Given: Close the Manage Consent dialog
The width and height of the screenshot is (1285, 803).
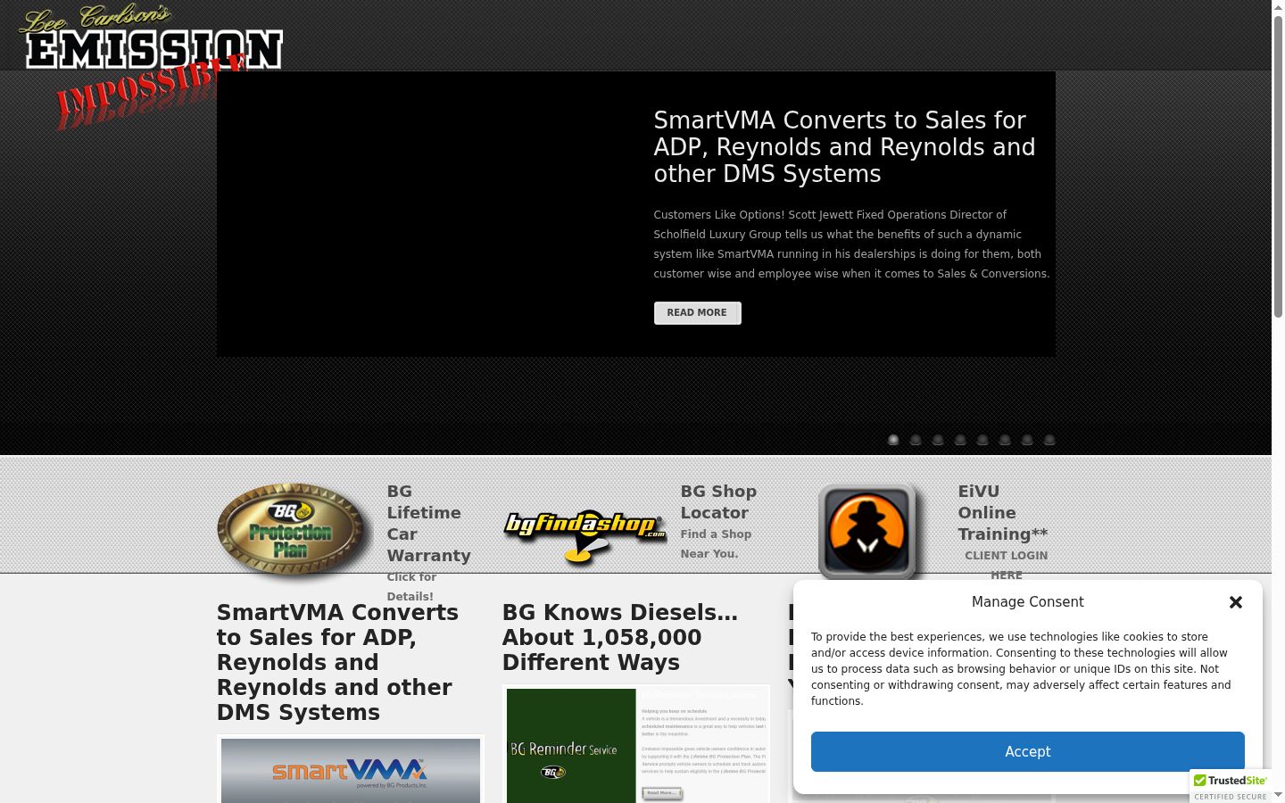Looking at the screenshot, I should [1236, 602].
